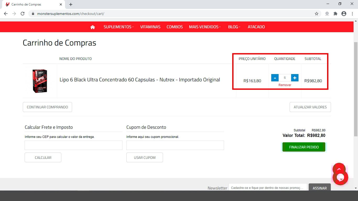Open the COMBOS menu item
Screen dimensions: 358x201
tap(175, 27)
